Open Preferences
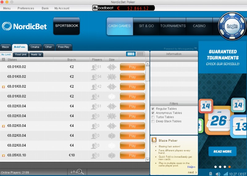The image size is (247, 176). click(26, 8)
